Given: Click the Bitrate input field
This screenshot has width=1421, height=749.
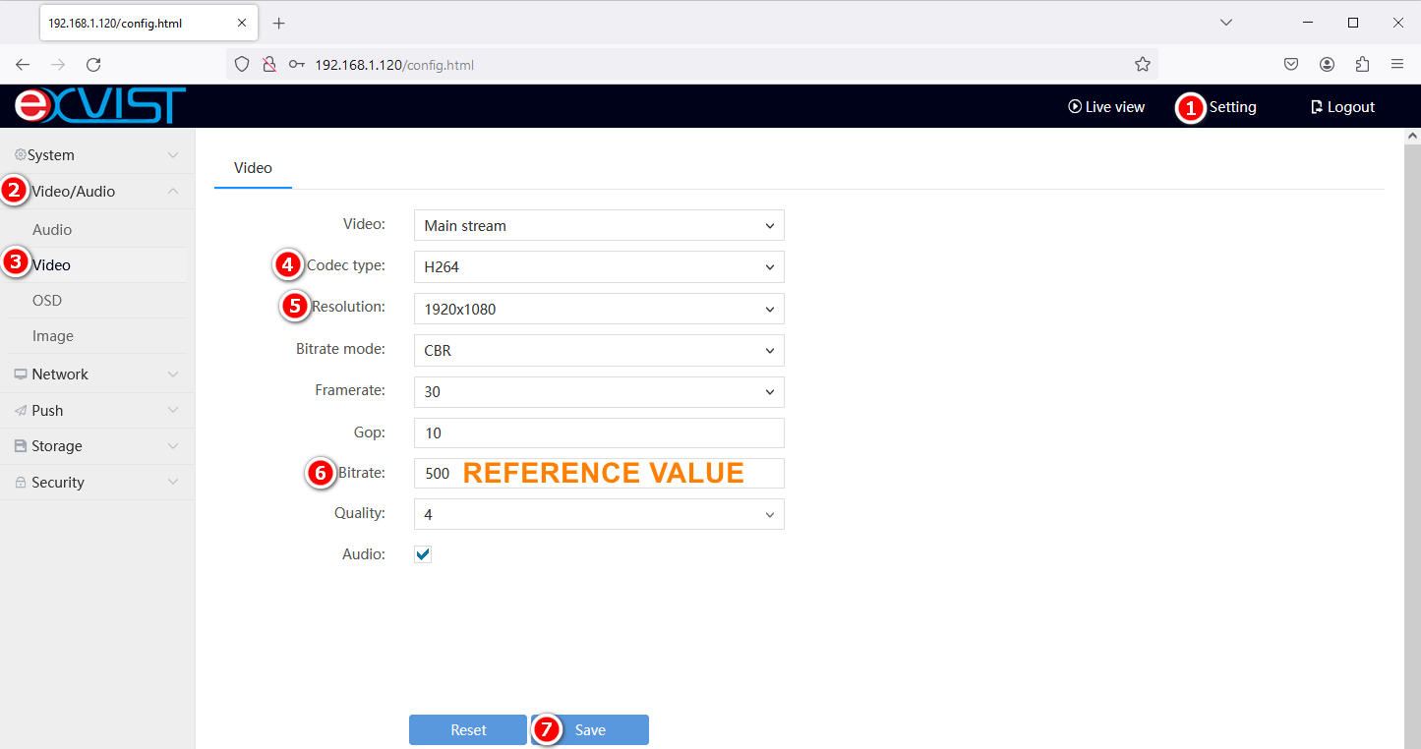Looking at the screenshot, I should (599, 473).
